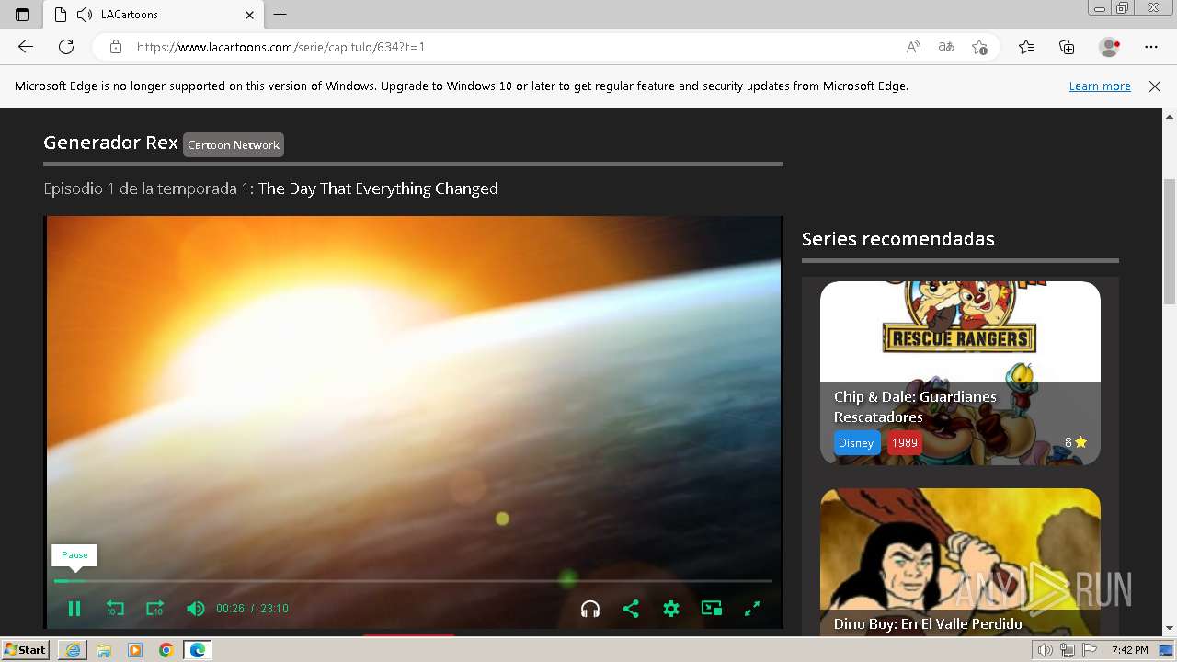The height and width of the screenshot is (662, 1177).
Task: Launch Google Chrome from taskbar
Action: pyautogui.click(x=166, y=650)
